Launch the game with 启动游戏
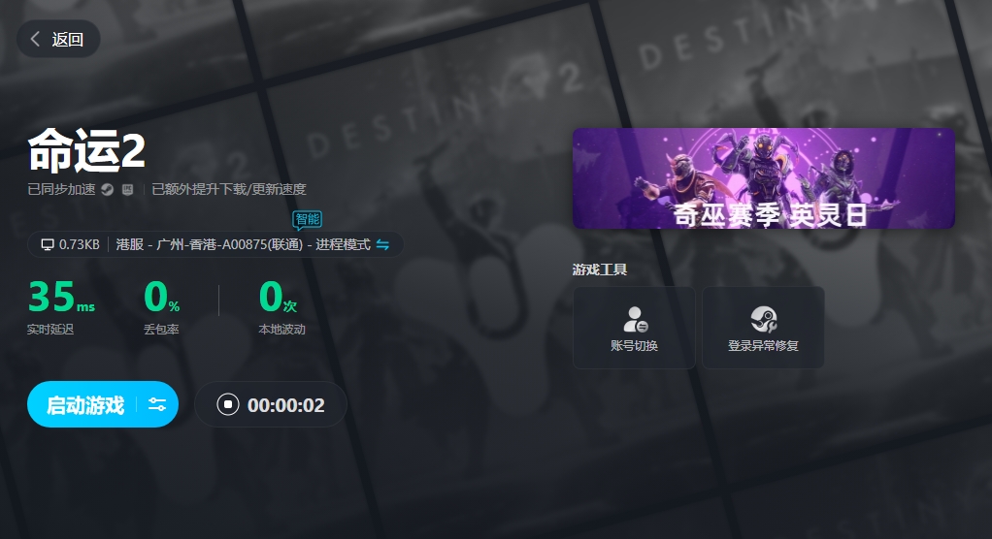 click(85, 405)
